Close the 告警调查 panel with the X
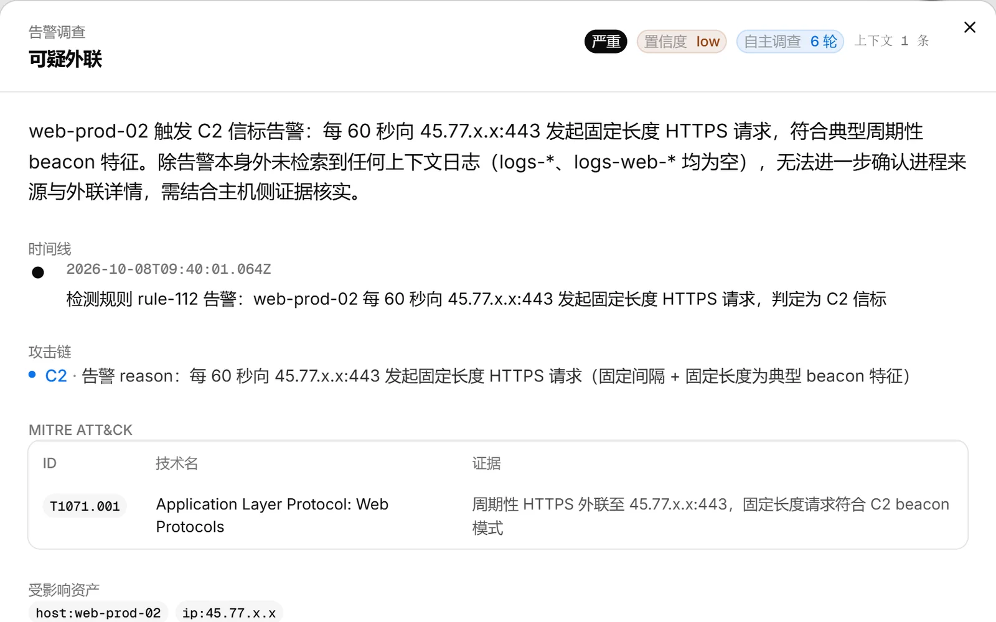 point(969,27)
